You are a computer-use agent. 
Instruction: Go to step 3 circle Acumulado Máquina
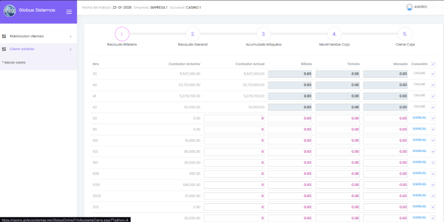[x=263, y=34]
